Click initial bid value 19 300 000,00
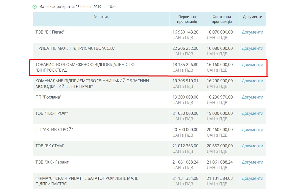This screenshot has width=305, height=193. tap(186, 97)
